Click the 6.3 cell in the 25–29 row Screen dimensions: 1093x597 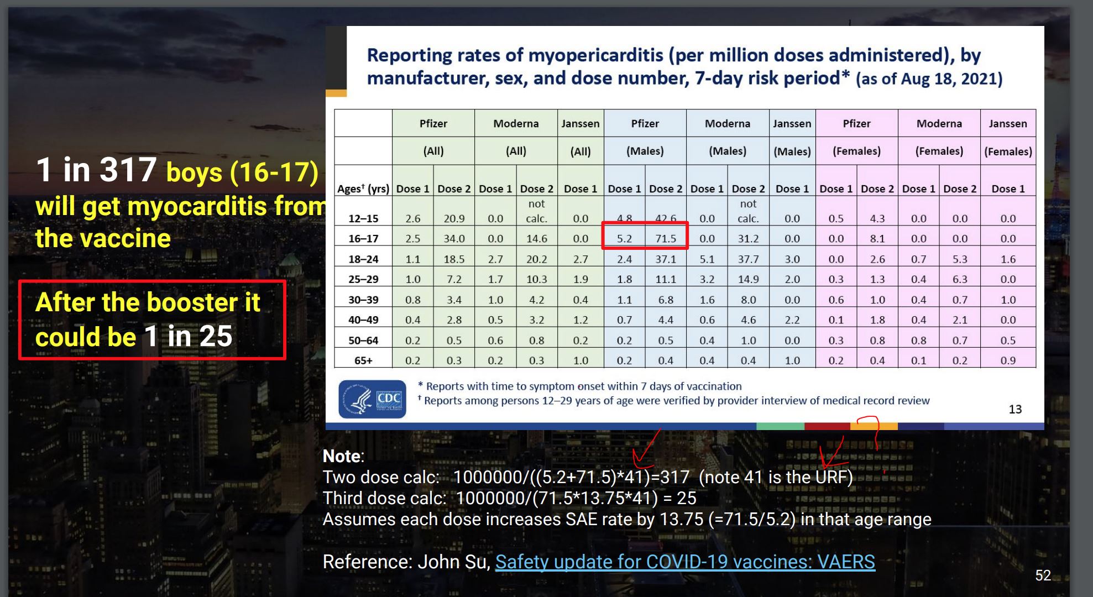click(x=960, y=279)
